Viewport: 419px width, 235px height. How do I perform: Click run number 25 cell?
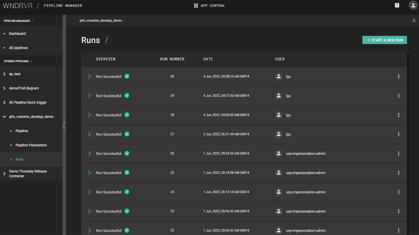(x=172, y=173)
